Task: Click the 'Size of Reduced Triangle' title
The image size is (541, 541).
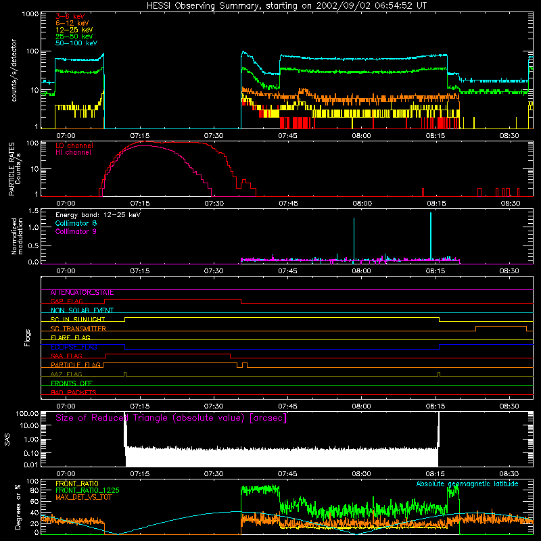Action: 171,418
